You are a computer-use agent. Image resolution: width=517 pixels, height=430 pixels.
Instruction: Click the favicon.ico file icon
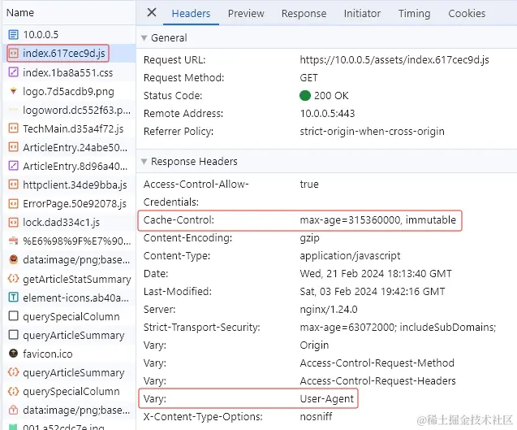coord(14,354)
